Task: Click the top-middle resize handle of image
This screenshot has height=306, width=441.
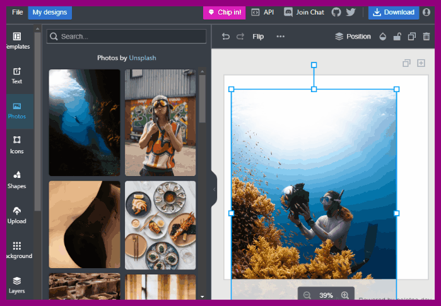Action: [x=314, y=89]
